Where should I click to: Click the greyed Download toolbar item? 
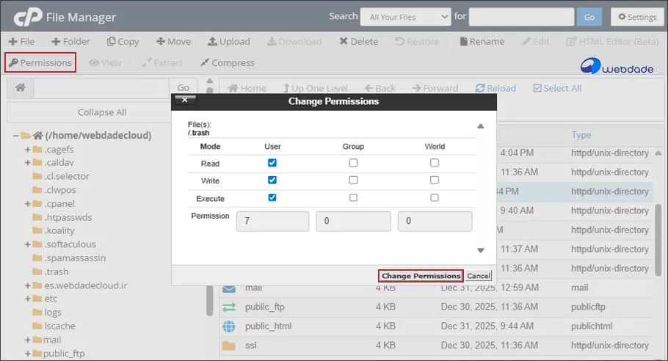pyautogui.click(x=294, y=41)
